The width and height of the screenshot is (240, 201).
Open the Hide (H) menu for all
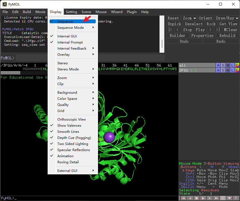coord(228,65)
